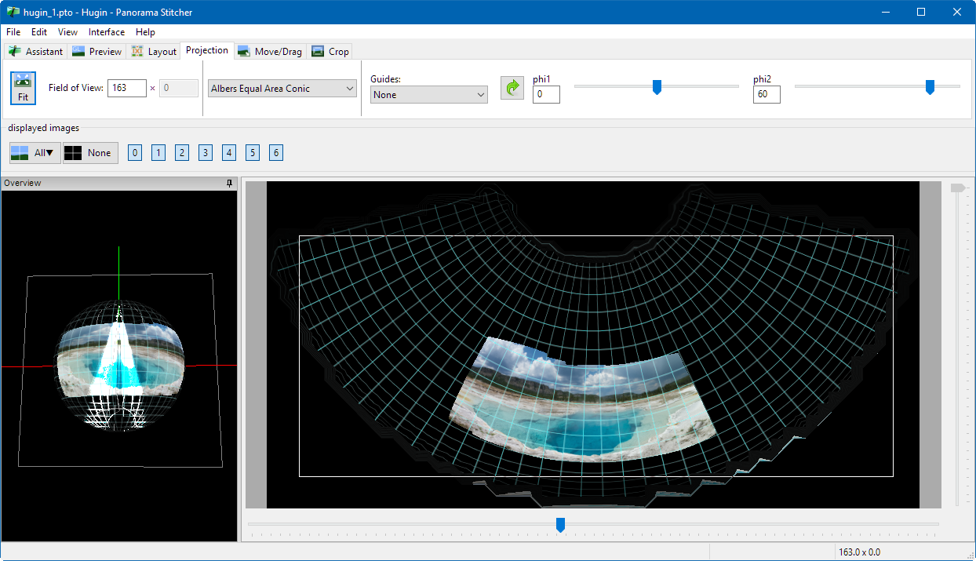Toggle display of image 4
The height and width of the screenshot is (561, 976).
pos(229,153)
